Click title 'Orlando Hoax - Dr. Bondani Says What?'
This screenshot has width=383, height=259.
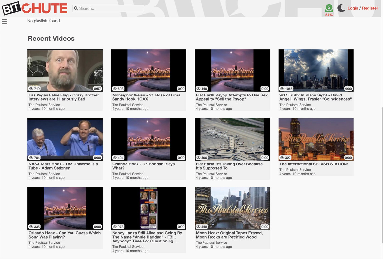(x=143, y=166)
